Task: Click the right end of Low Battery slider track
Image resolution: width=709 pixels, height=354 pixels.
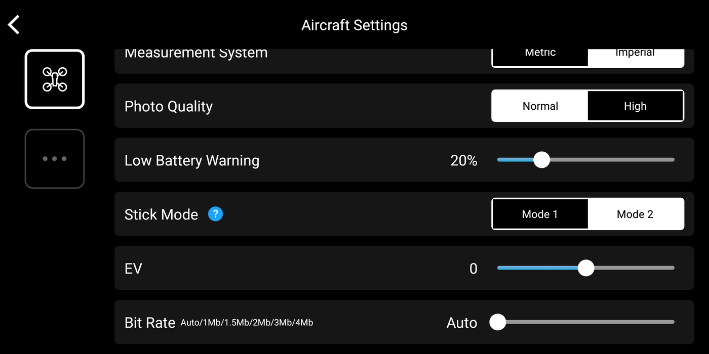Action: click(672, 160)
